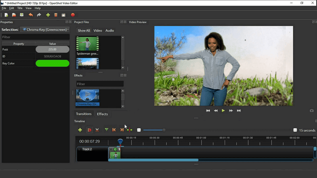Close the Effects panel
The image size is (317, 178).
click(125, 75)
